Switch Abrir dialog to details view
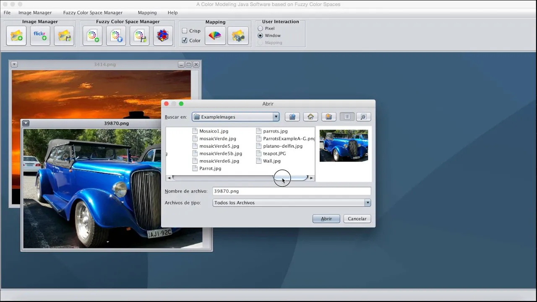537x302 pixels. (364, 117)
